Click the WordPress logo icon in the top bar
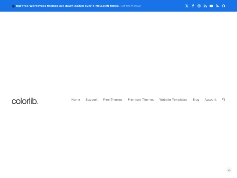 coord(13,6)
